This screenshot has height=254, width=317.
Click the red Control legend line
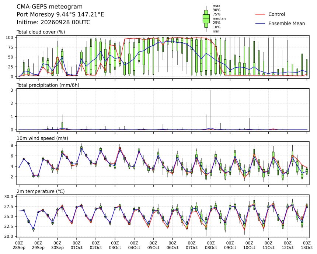click(260, 14)
